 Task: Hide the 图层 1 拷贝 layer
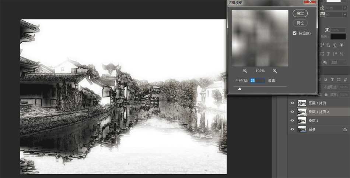[293, 103]
